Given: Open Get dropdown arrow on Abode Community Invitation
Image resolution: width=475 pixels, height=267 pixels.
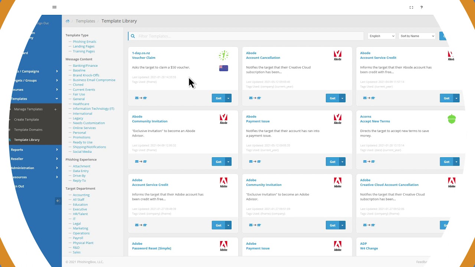Looking at the screenshot, I should click(228, 162).
